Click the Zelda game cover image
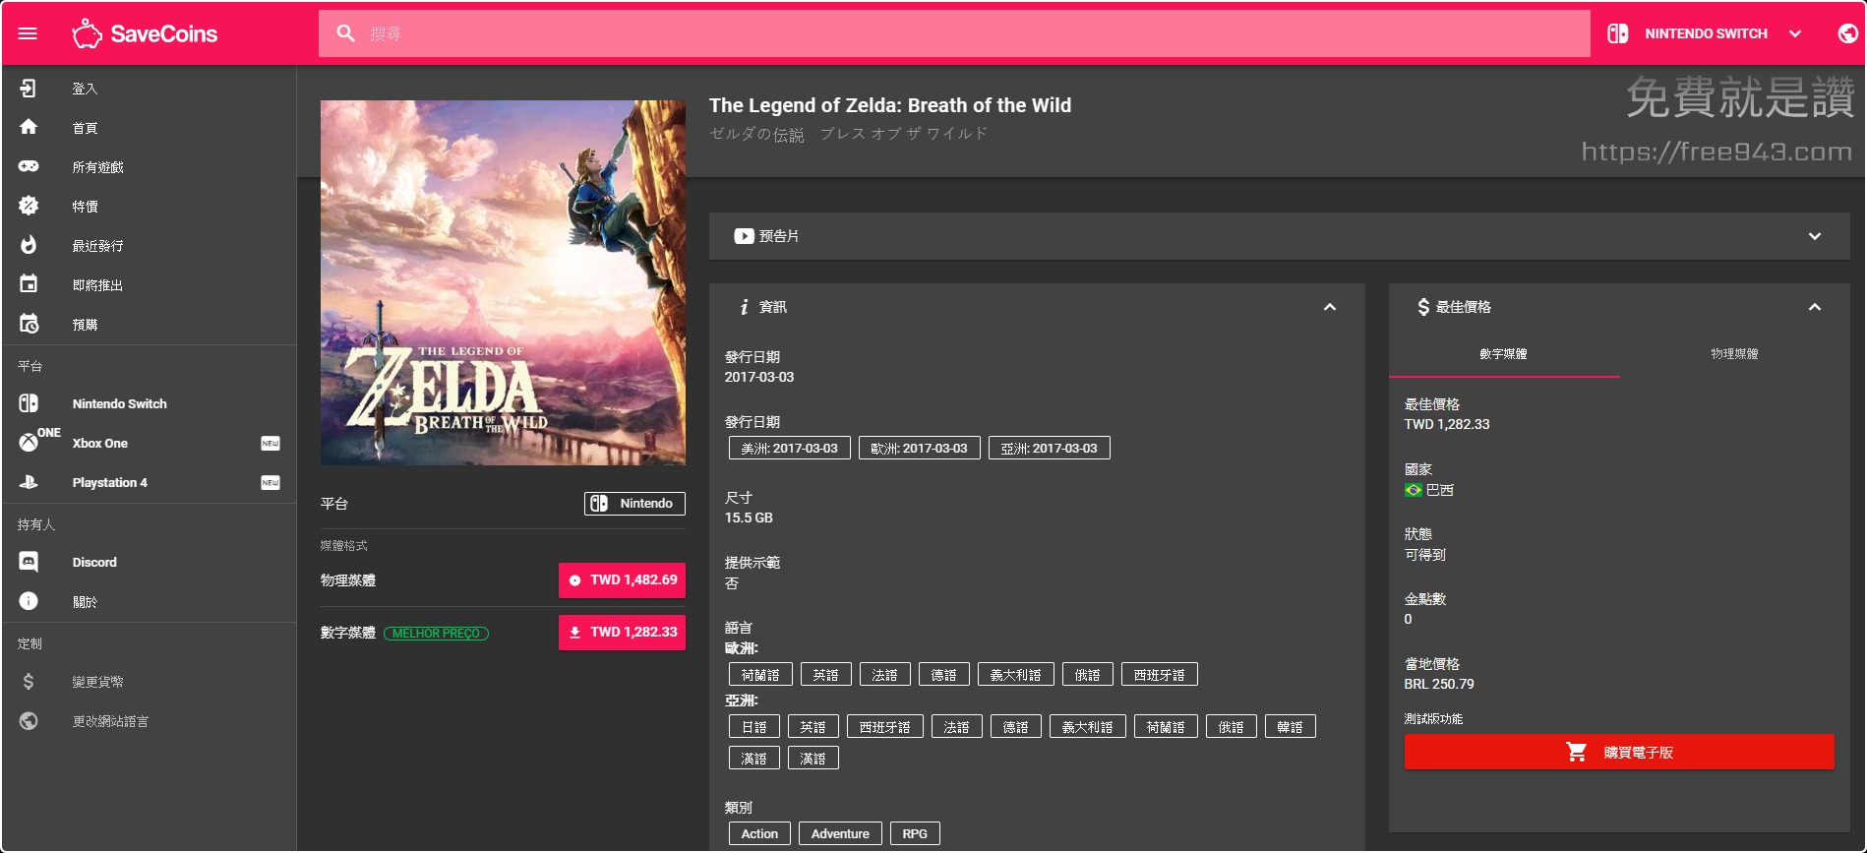The width and height of the screenshot is (1867, 853). point(503,282)
